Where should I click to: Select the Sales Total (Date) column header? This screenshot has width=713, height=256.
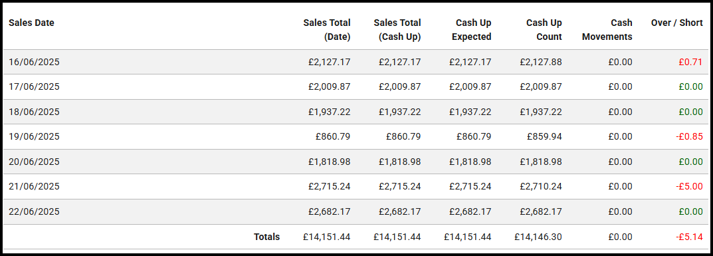[x=327, y=30]
